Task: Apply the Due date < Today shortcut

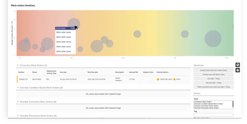Action: coord(213,79)
